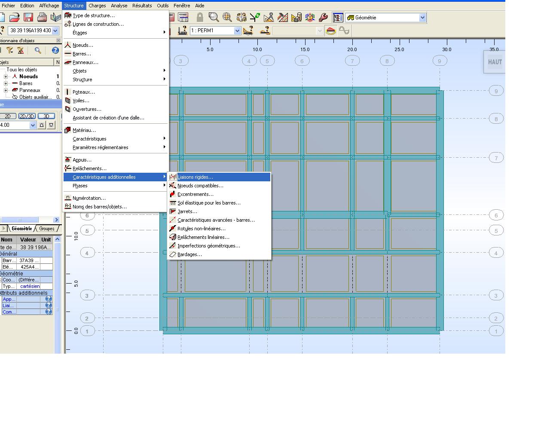Click the magnifier search icon in object inspector

pos(38,50)
